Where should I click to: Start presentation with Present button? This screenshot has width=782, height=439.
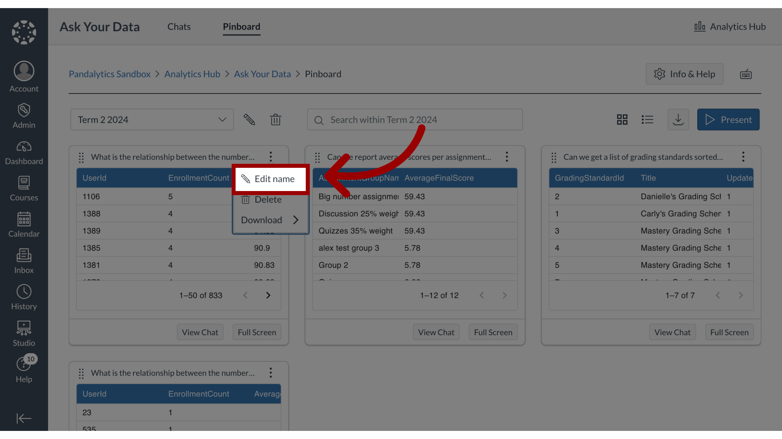(x=728, y=120)
